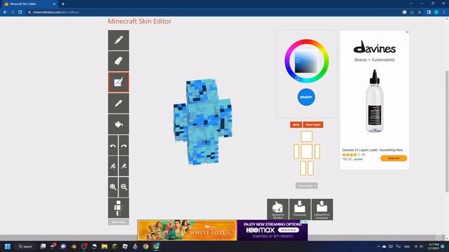Image resolution: width=449 pixels, height=252 pixels.
Task: Open Chrome's three-dot menu
Action: [444, 13]
